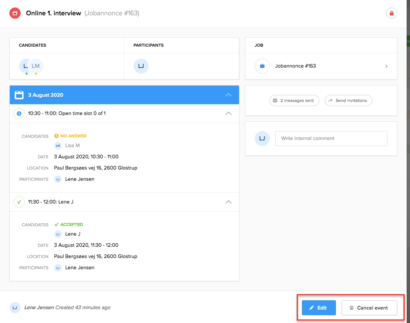Click the red lock icon at top right

pyautogui.click(x=391, y=13)
